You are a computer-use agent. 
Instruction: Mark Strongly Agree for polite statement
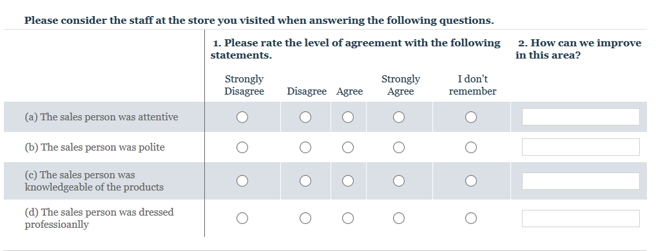(x=399, y=147)
